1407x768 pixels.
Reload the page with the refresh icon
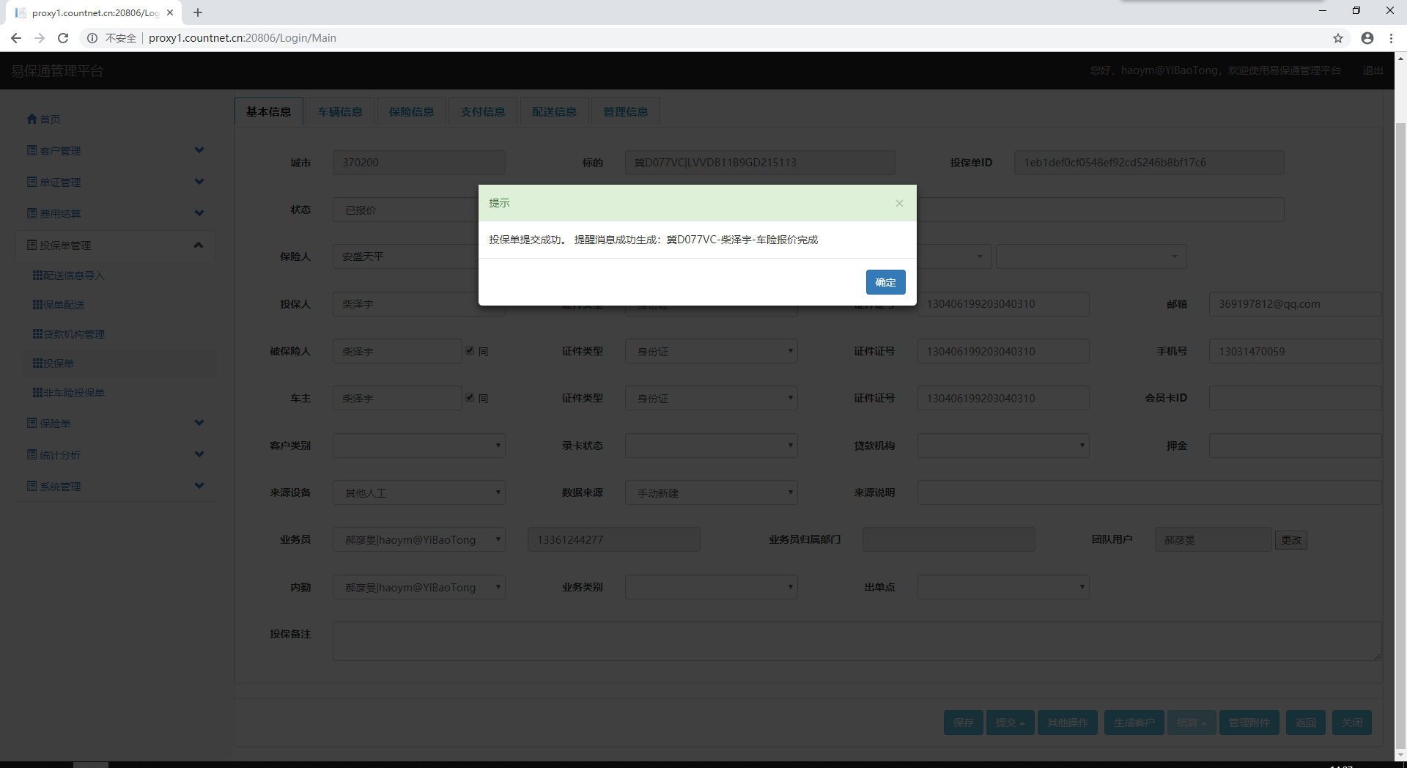[x=63, y=38]
